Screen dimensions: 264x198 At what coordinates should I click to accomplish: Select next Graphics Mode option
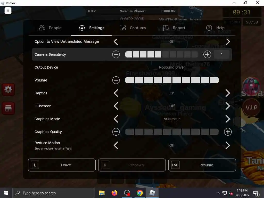[x=228, y=119]
